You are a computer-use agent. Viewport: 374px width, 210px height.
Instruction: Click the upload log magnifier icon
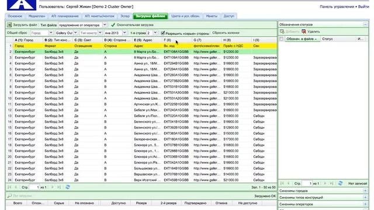pos(9,196)
